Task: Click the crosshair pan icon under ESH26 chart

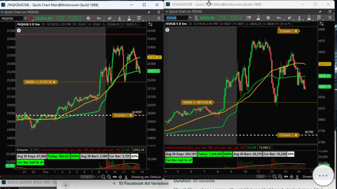Action: tap(292, 177)
